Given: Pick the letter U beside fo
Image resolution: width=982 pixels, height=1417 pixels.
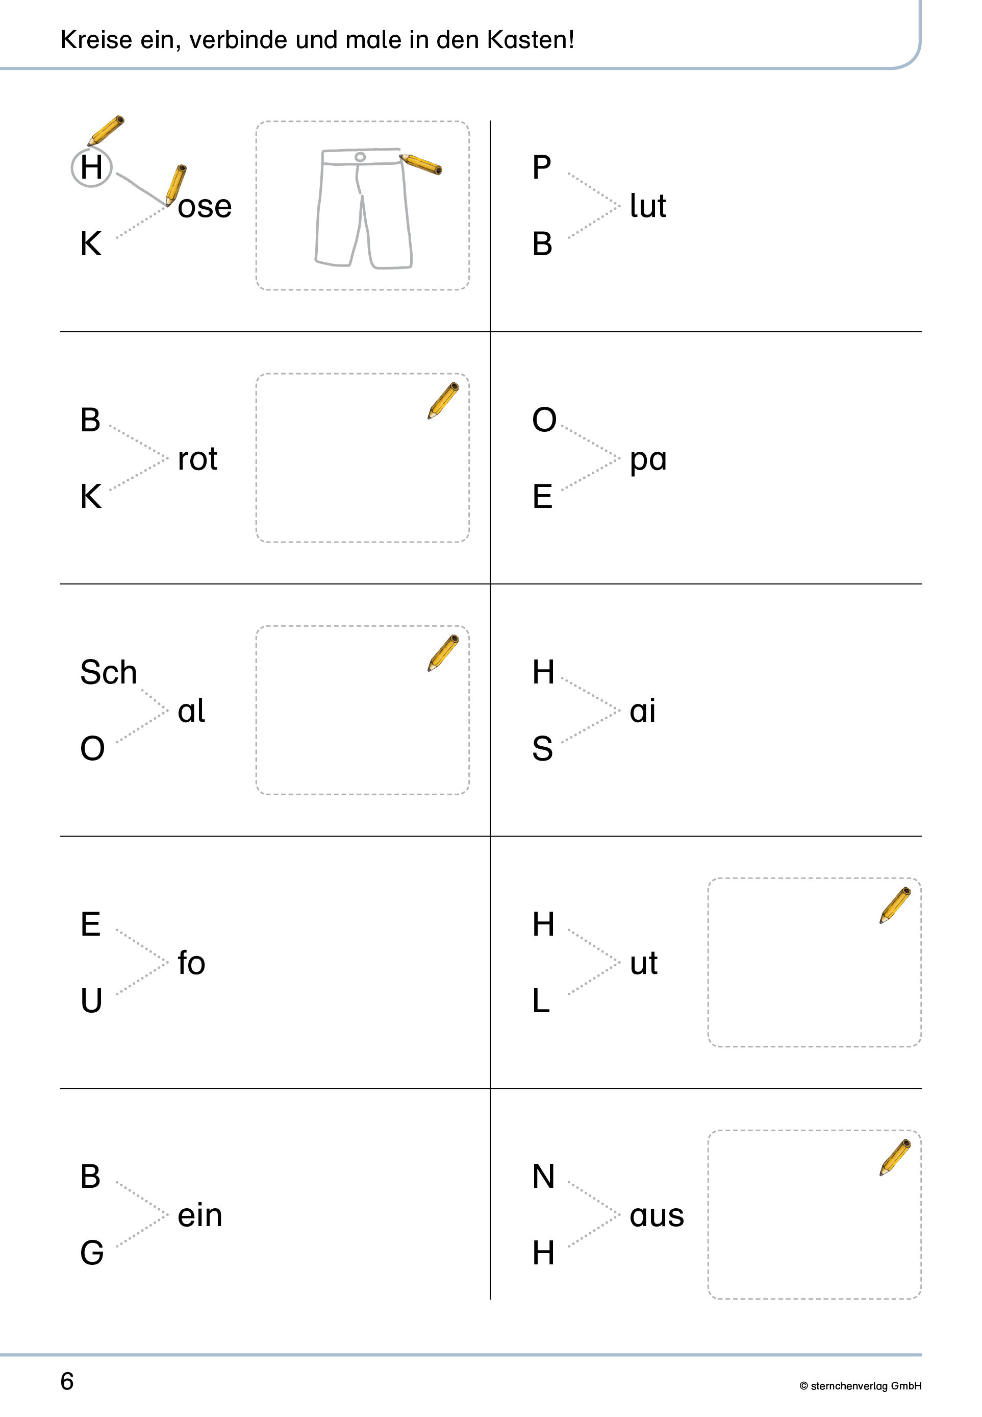Looking at the screenshot, I should click(91, 1001).
